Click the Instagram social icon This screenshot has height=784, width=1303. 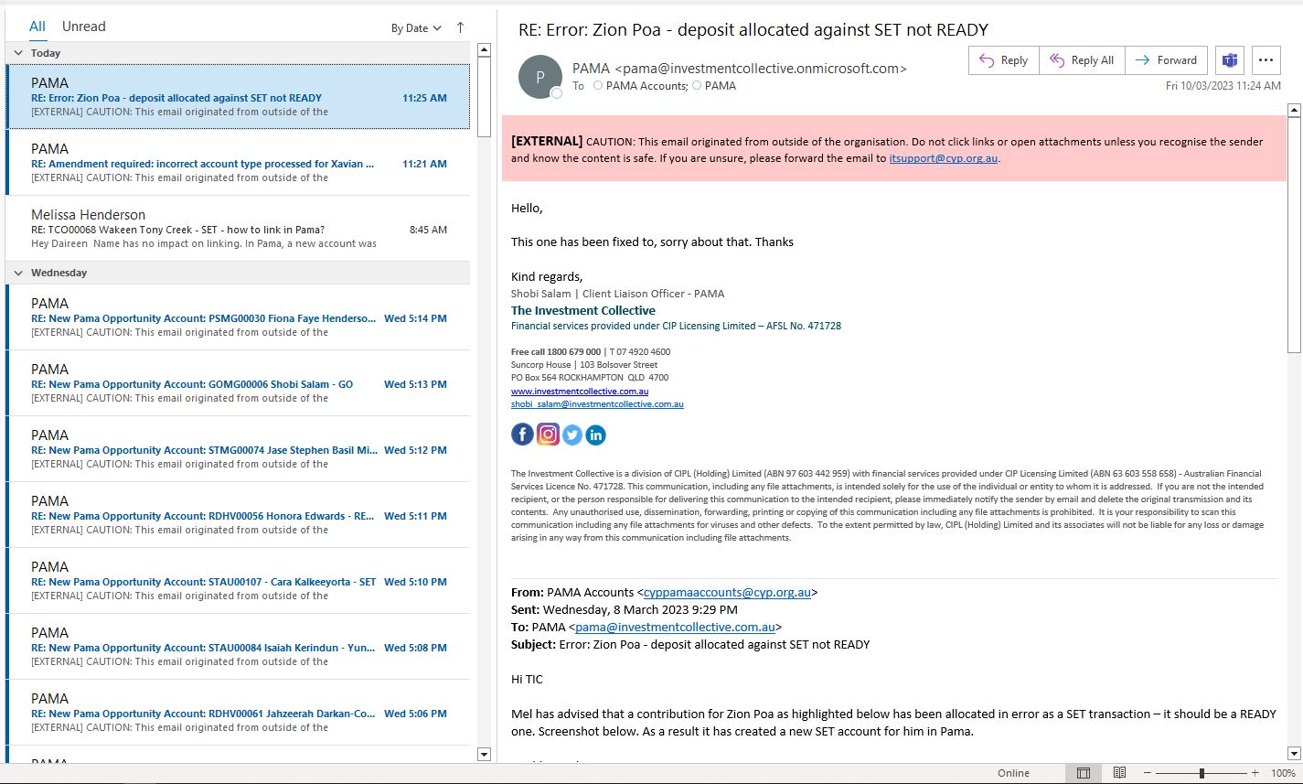click(548, 435)
